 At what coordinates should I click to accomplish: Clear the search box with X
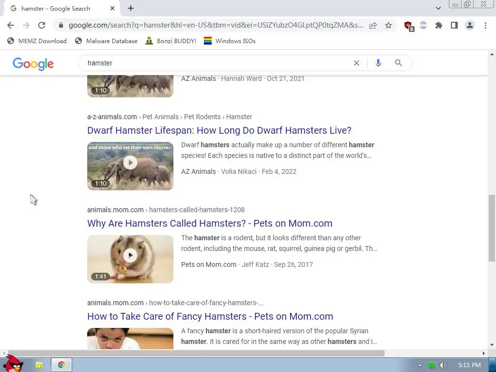click(356, 63)
